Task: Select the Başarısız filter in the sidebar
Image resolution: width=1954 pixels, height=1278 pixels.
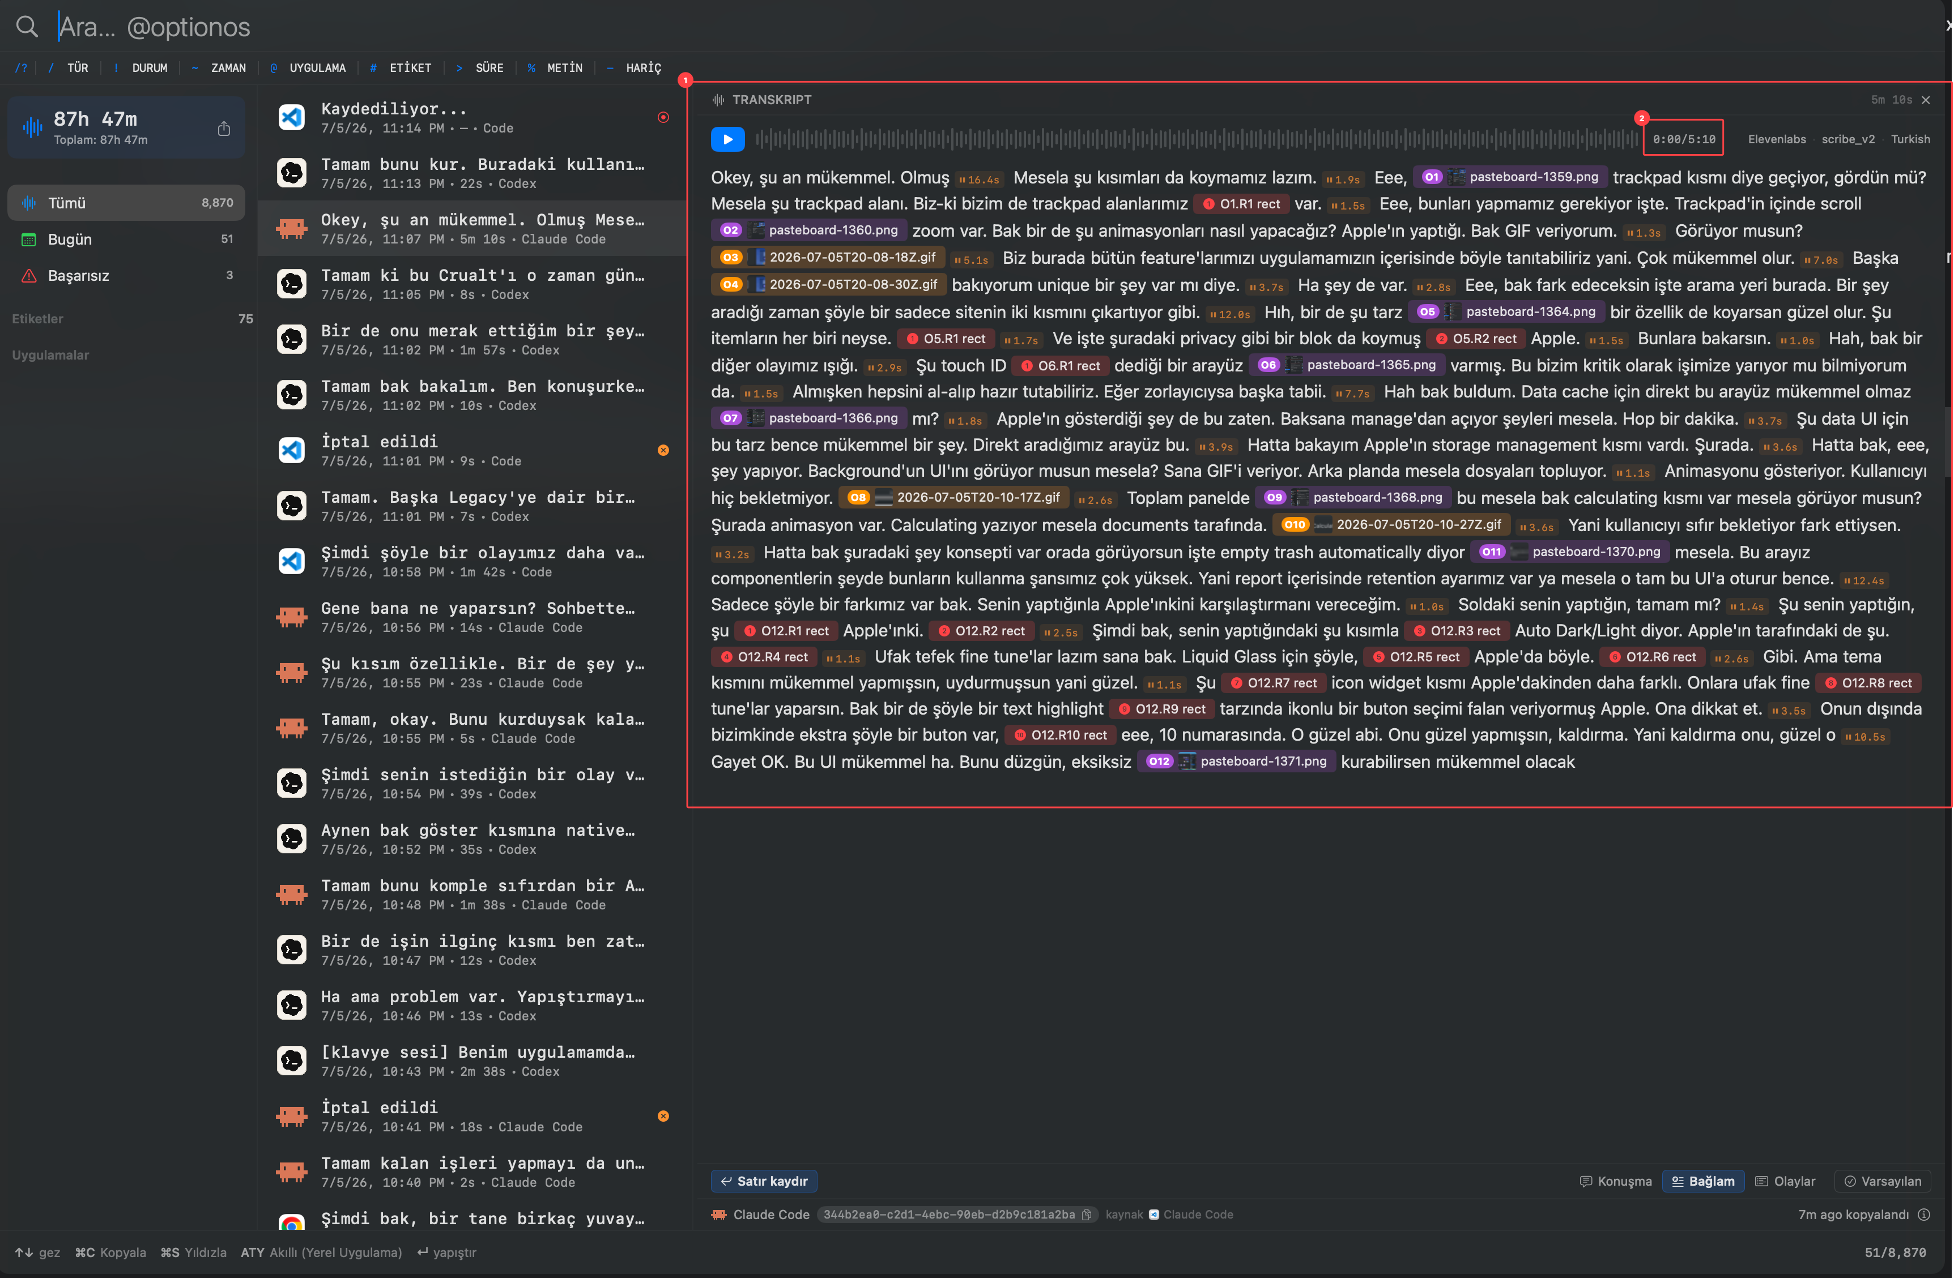Action: click(x=126, y=276)
